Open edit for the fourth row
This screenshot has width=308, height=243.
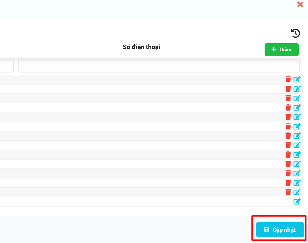tap(297, 108)
